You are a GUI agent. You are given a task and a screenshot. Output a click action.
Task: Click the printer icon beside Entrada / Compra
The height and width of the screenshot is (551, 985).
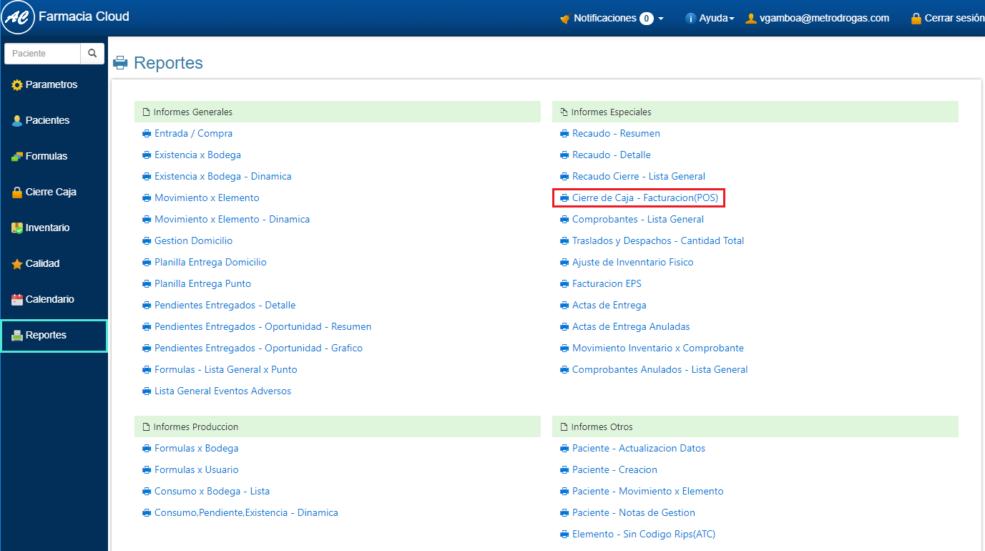pos(147,134)
